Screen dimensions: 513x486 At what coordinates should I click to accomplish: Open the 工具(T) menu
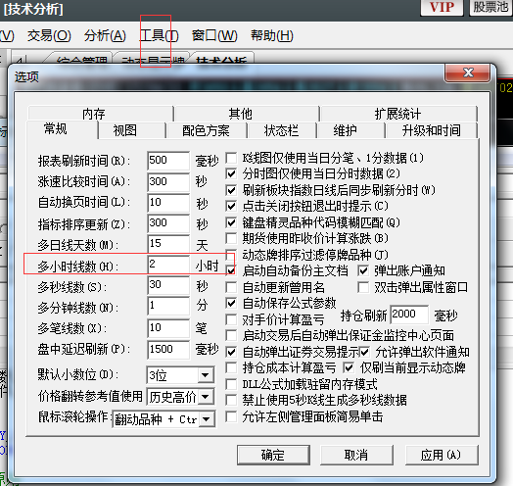(159, 35)
